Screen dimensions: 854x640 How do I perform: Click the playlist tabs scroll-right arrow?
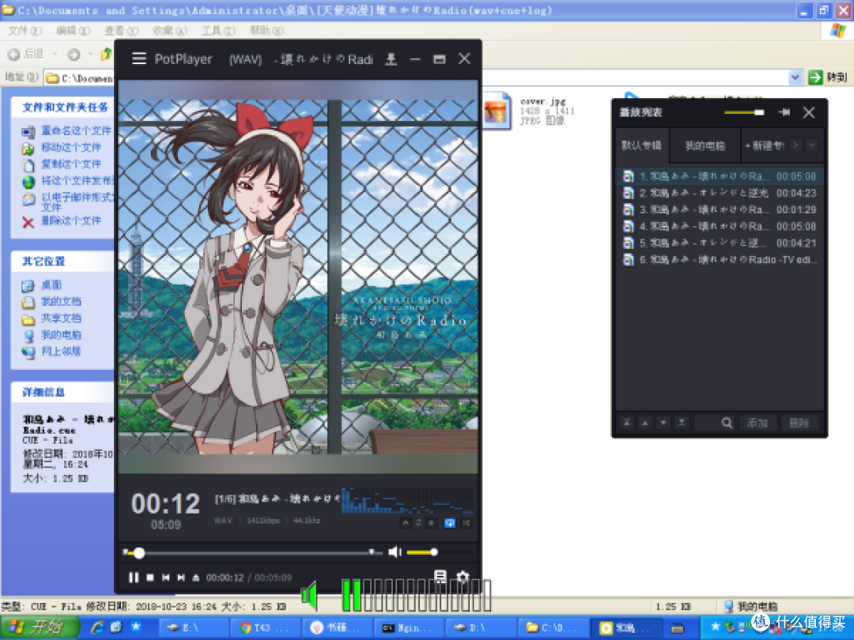point(795,145)
